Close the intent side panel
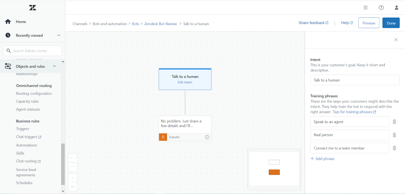 (396, 40)
